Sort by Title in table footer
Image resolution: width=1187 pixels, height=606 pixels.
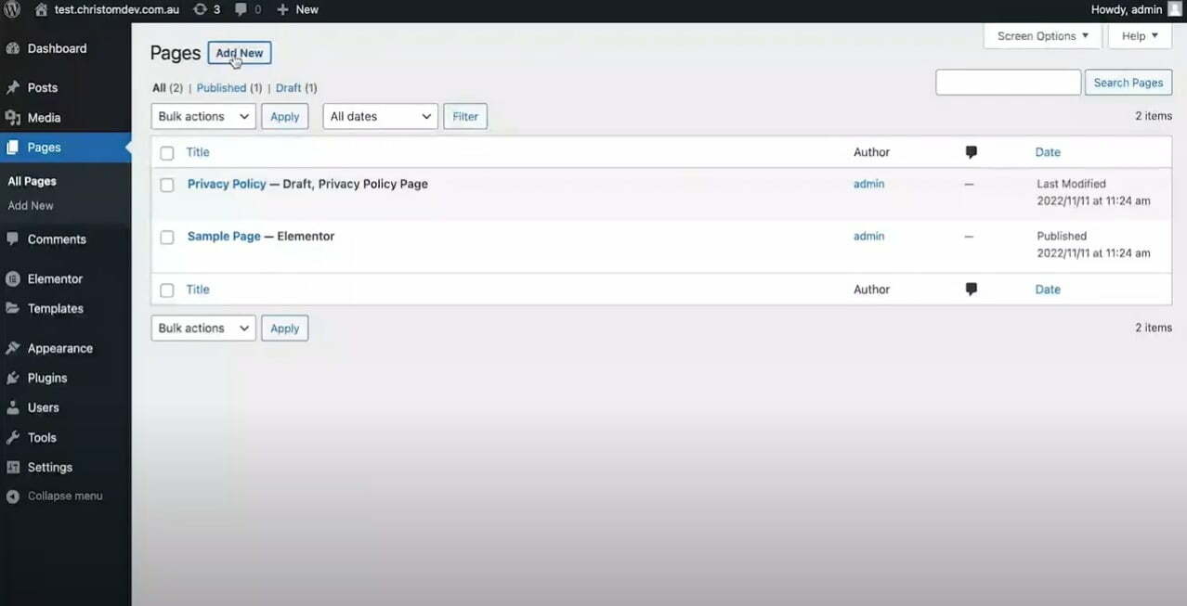point(198,290)
